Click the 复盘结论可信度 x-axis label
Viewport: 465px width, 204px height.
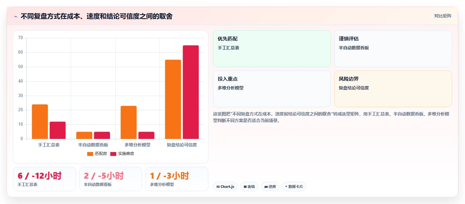coord(182,145)
